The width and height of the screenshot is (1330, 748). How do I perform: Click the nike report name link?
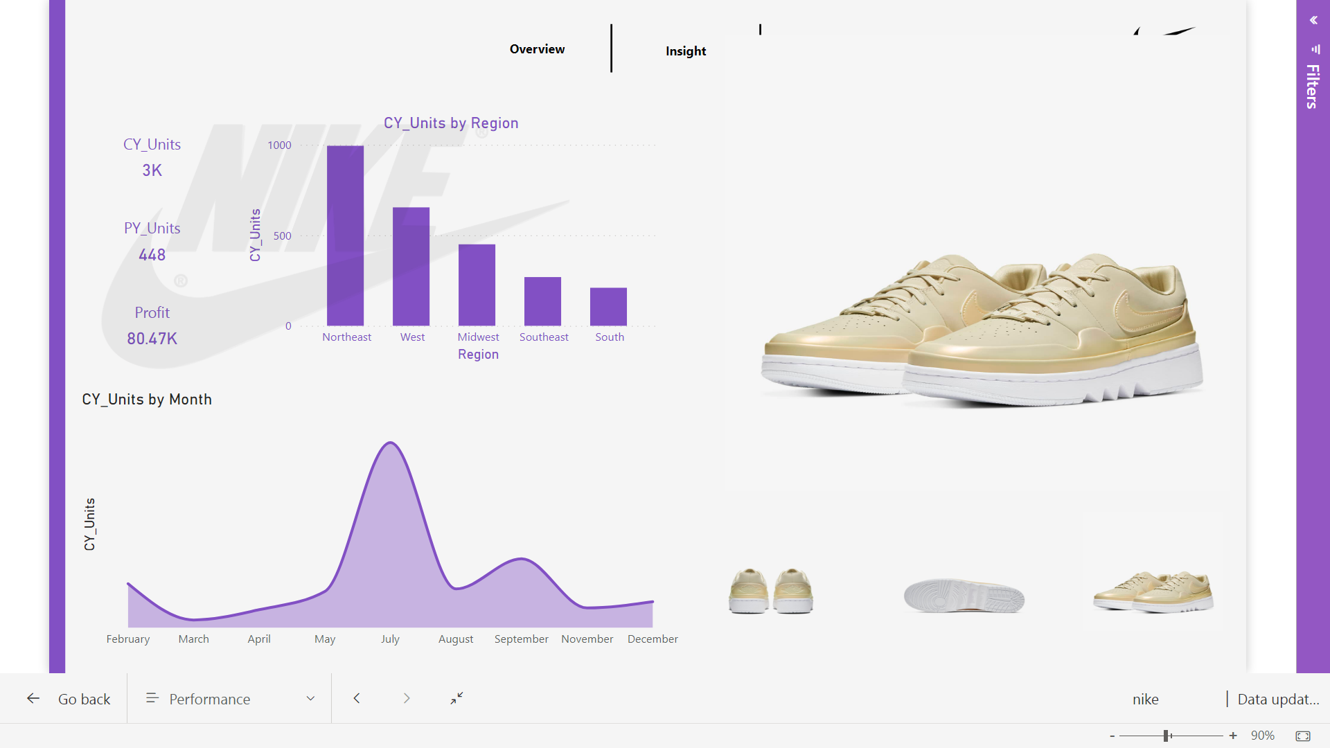(x=1145, y=699)
